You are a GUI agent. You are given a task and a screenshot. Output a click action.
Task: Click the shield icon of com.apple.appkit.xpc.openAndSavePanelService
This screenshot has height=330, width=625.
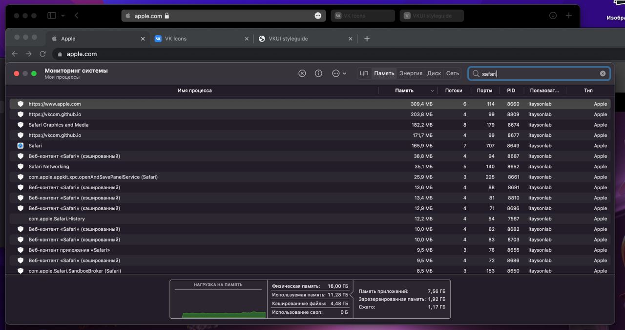point(21,177)
